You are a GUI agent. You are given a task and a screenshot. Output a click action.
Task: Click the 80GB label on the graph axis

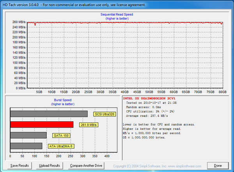(x=223, y=92)
